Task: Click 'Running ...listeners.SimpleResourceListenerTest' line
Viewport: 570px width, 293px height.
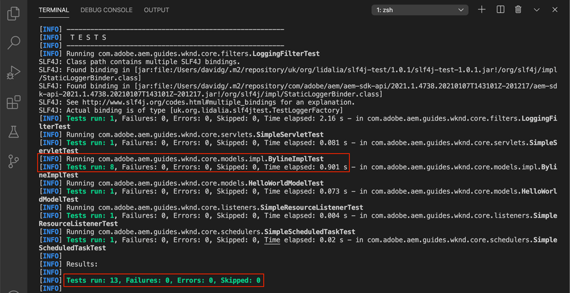Action: (201, 208)
